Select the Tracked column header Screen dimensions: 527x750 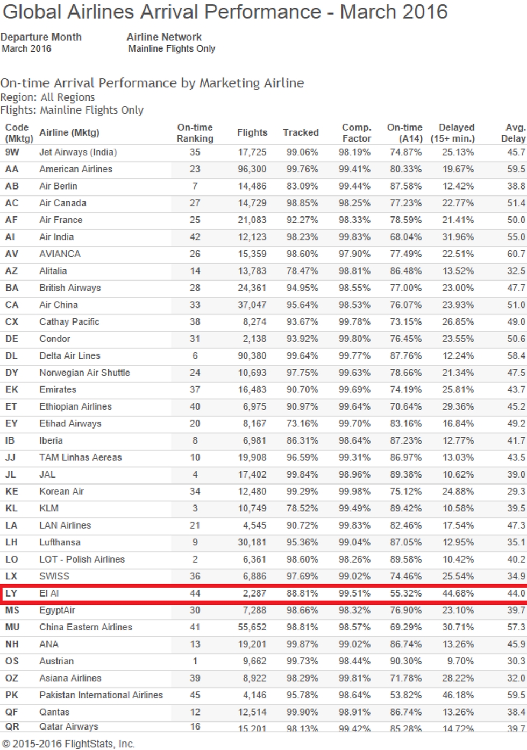coord(301,132)
